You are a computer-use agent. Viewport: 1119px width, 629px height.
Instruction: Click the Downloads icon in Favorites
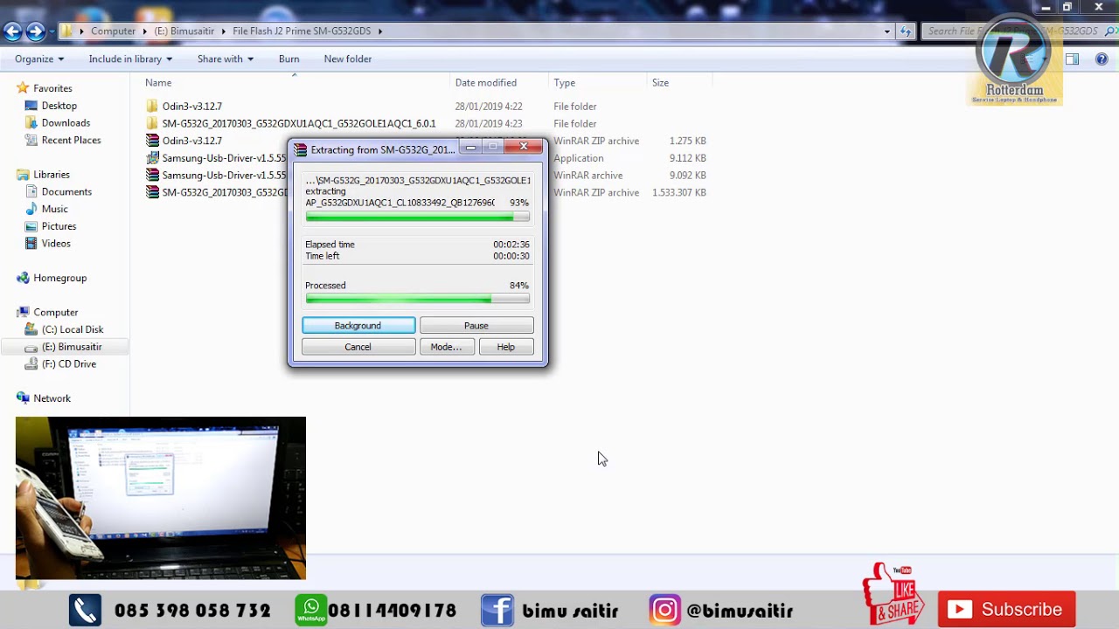tap(31, 123)
